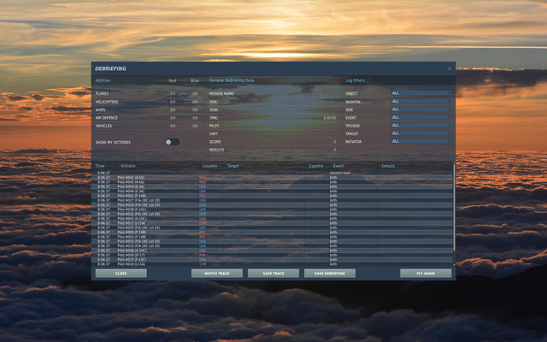
Task: Select the Pilot #033 F/A-18C log row
Action: pos(272,245)
